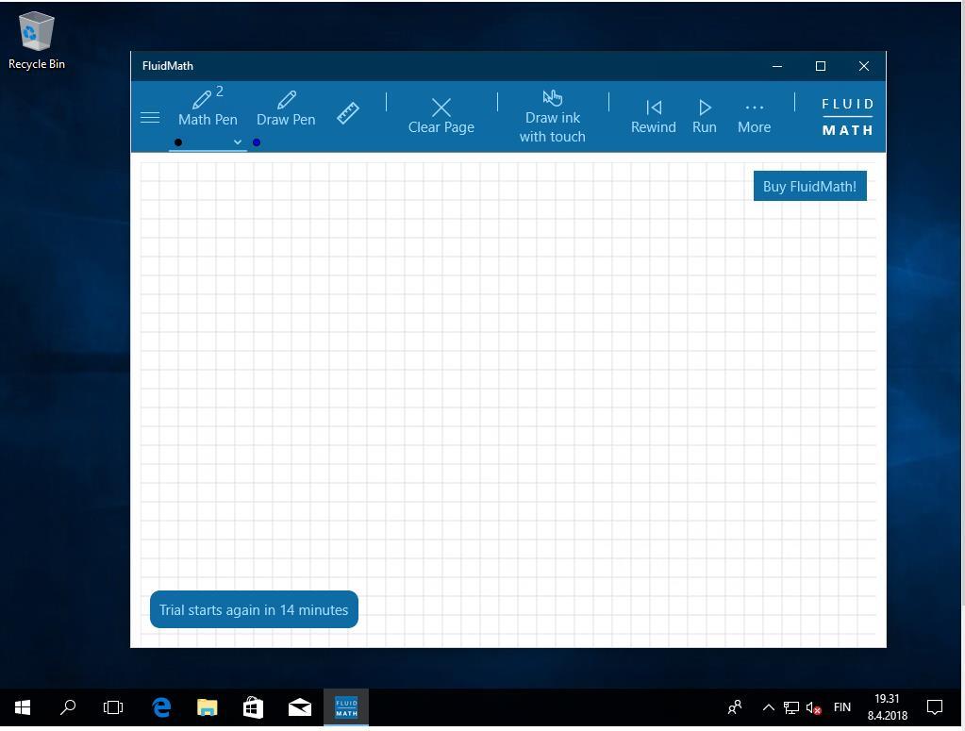Click the Run button

(704, 117)
